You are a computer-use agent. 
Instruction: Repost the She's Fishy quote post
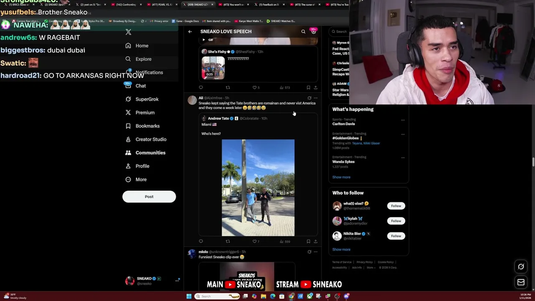click(x=228, y=87)
